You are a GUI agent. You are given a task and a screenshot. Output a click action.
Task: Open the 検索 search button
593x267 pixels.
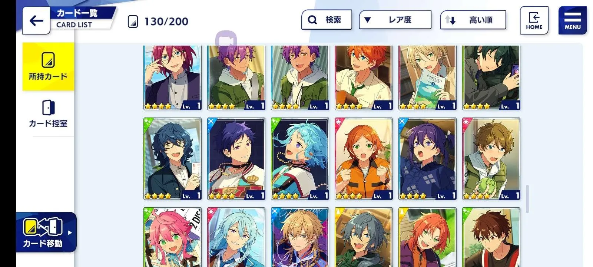[x=327, y=20]
